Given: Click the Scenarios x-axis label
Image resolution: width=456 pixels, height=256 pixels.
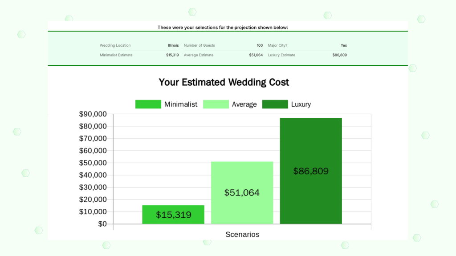Looking at the screenshot, I should [x=242, y=234].
